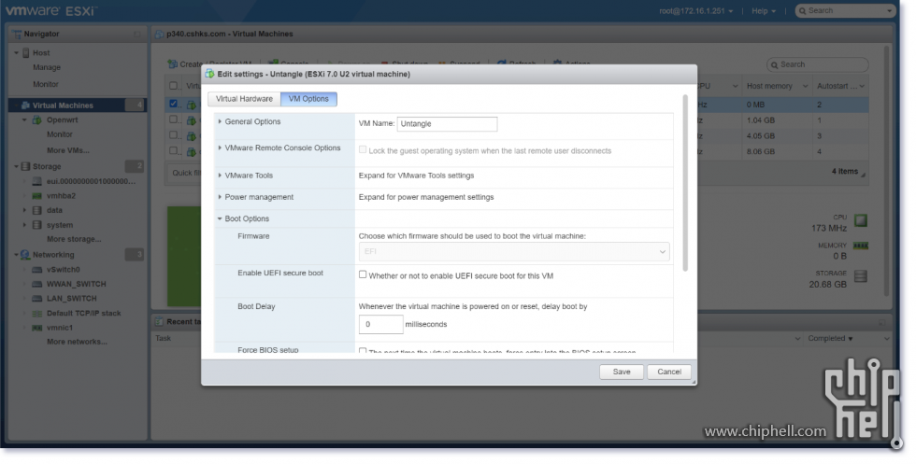
Task: Click the vmhba2 adapter icon
Action: (x=36, y=196)
